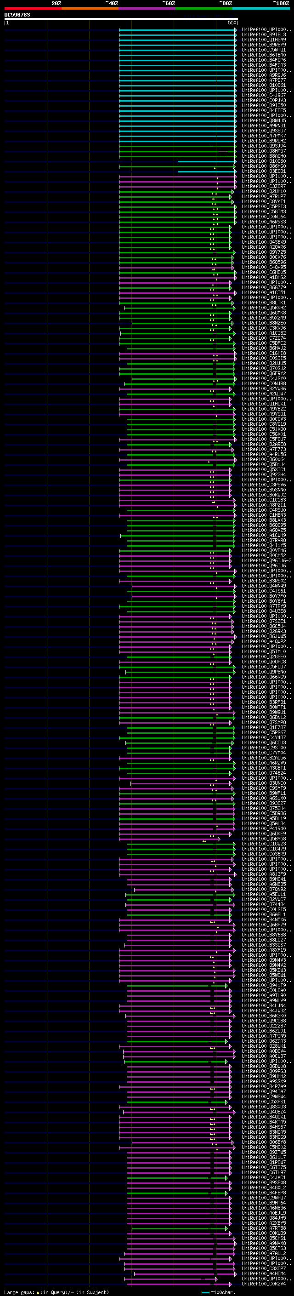Image resolution: width=294 pixels, height=1296 pixels.
Task: Select hit label UniRef100_Q9ZTW5
Action: [264, 1152]
